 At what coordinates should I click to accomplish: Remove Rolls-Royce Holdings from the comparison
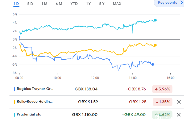click(x=179, y=102)
